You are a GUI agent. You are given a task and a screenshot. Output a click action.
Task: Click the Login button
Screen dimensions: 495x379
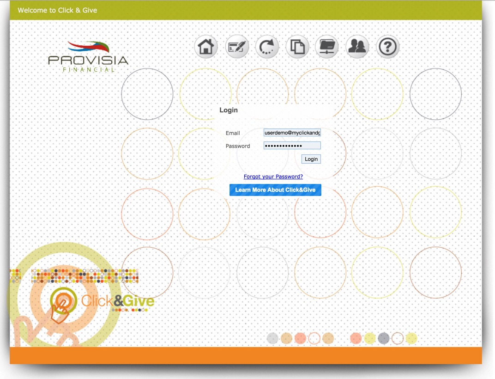point(311,159)
